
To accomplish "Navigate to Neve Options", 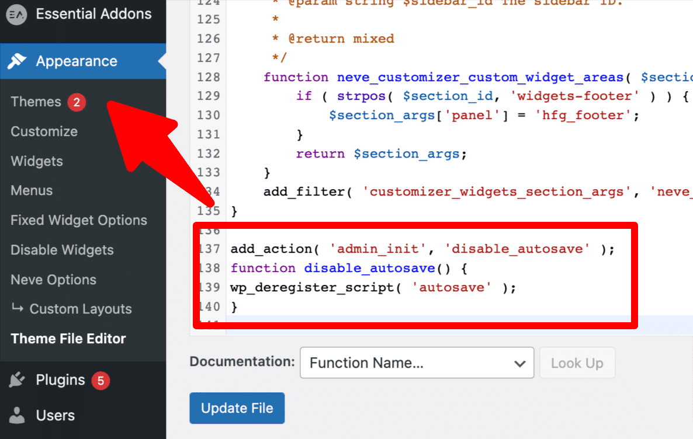I will [x=53, y=280].
